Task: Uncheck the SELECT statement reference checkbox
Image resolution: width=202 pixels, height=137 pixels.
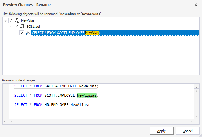Action: pyautogui.click(x=22, y=33)
